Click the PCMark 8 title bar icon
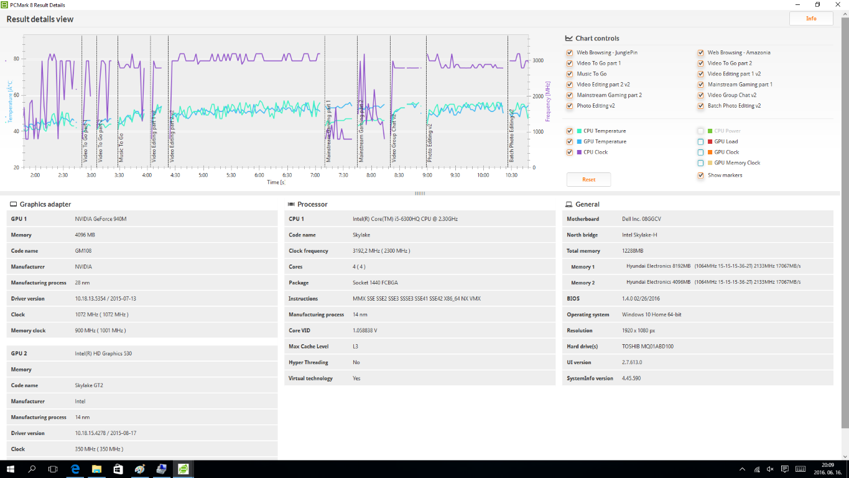The height and width of the screenshot is (478, 849). click(x=4, y=4)
